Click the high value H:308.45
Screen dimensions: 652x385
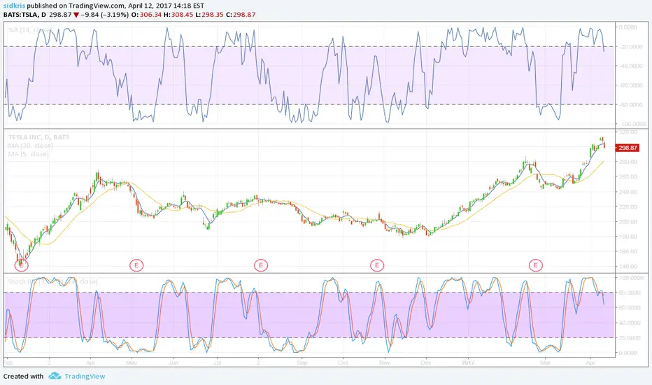click(178, 15)
